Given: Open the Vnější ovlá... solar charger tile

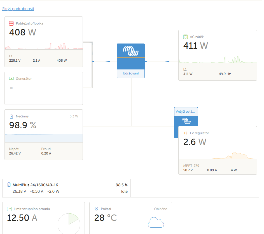Looking at the screenshot, I should (x=186, y=112).
